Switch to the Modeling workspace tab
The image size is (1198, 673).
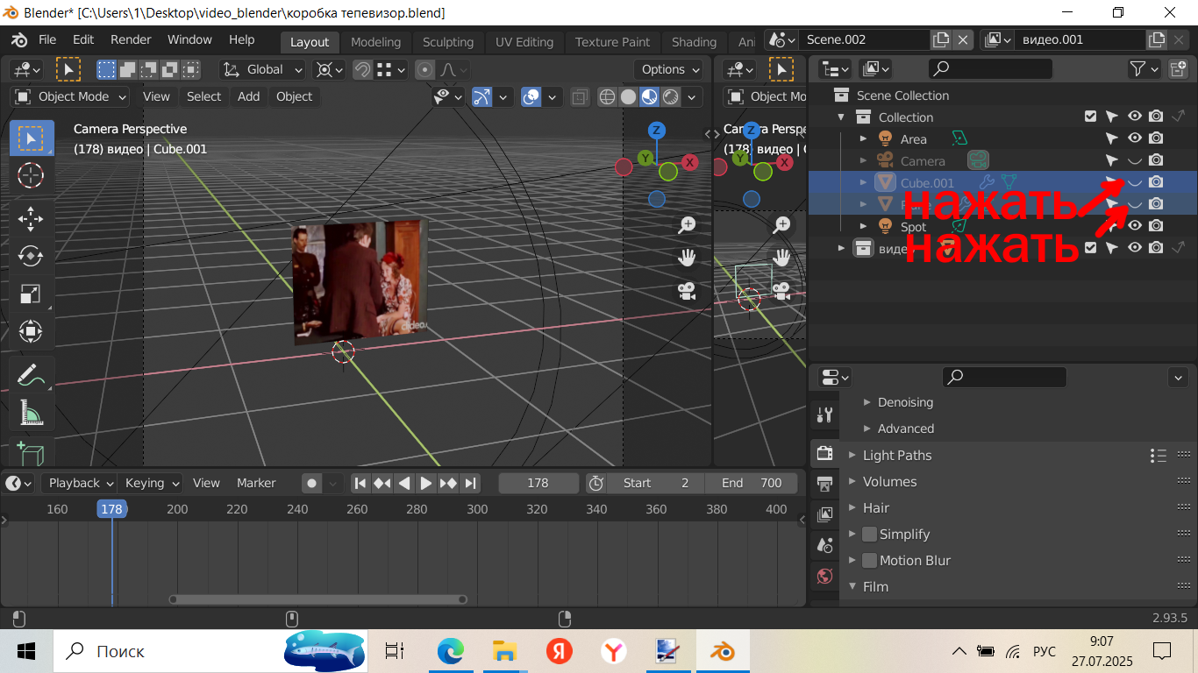click(x=375, y=42)
